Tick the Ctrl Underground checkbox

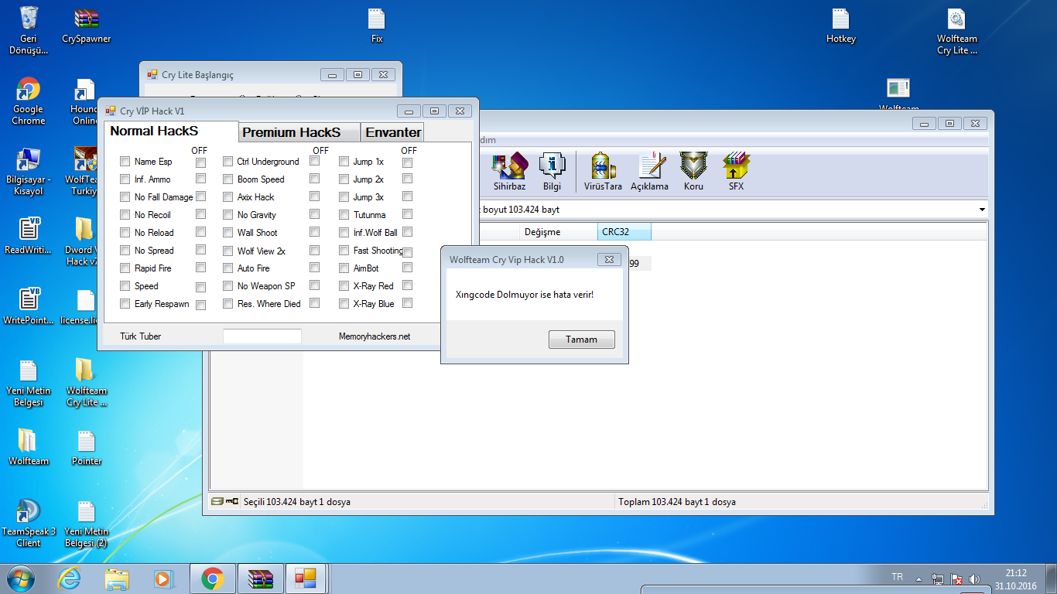pyautogui.click(x=227, y=162)
